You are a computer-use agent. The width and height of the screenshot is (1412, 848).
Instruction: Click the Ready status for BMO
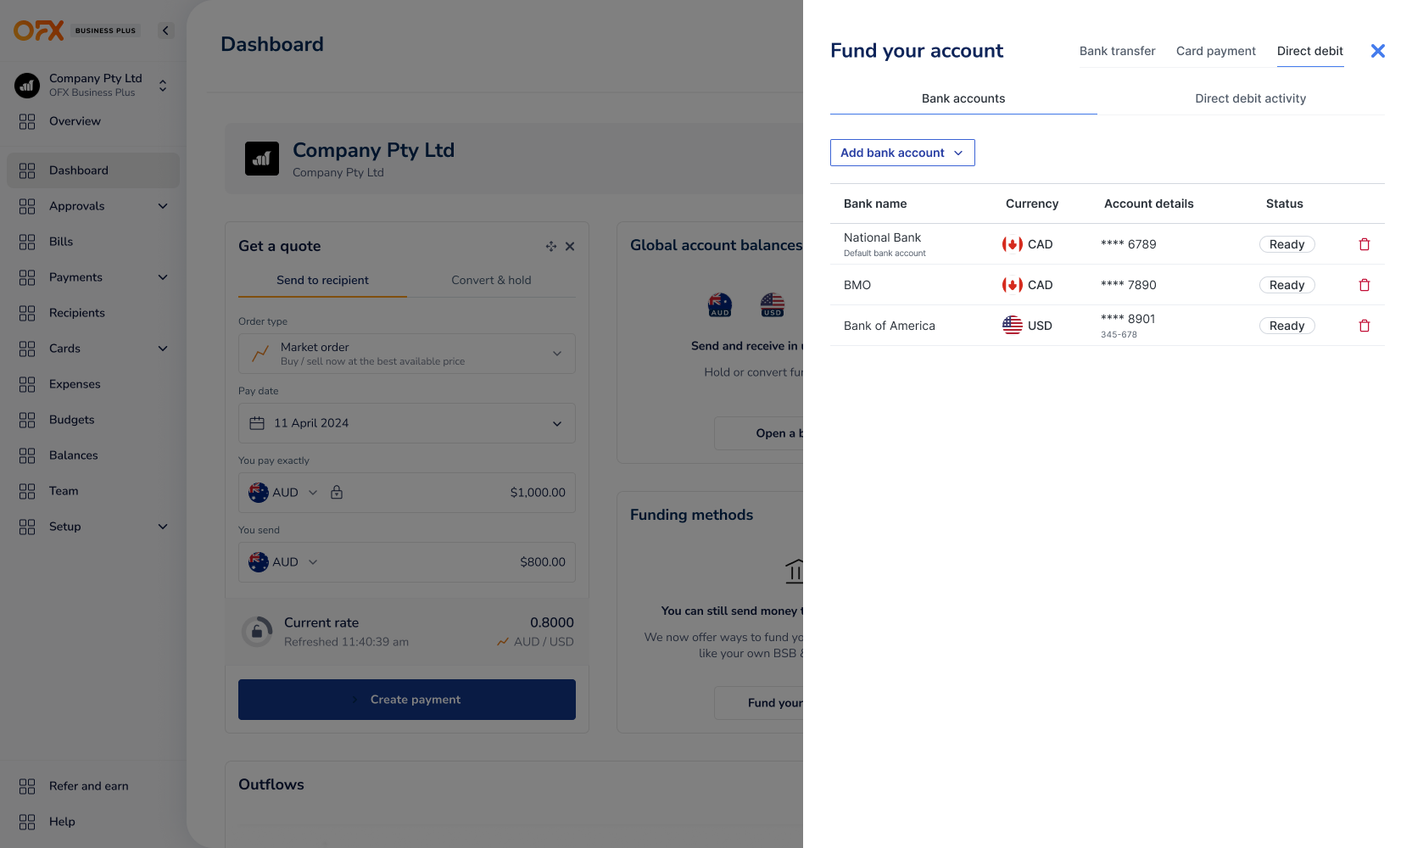(x=1286, y=285)
